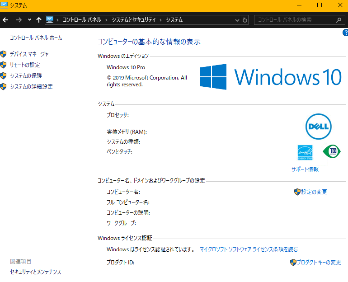
Task: Open address bar history dropdown
Action: point(237,20)
